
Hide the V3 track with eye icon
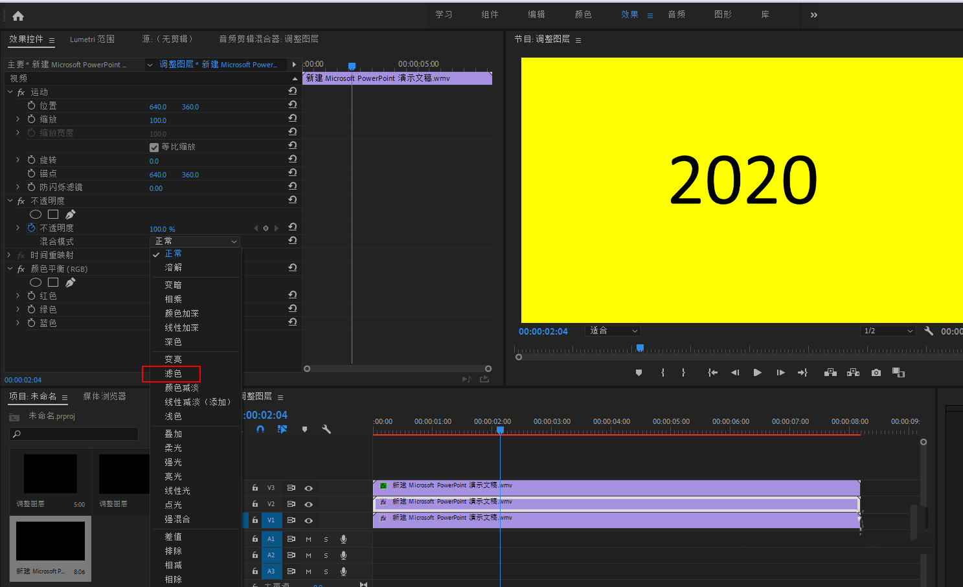pos(309,489)
